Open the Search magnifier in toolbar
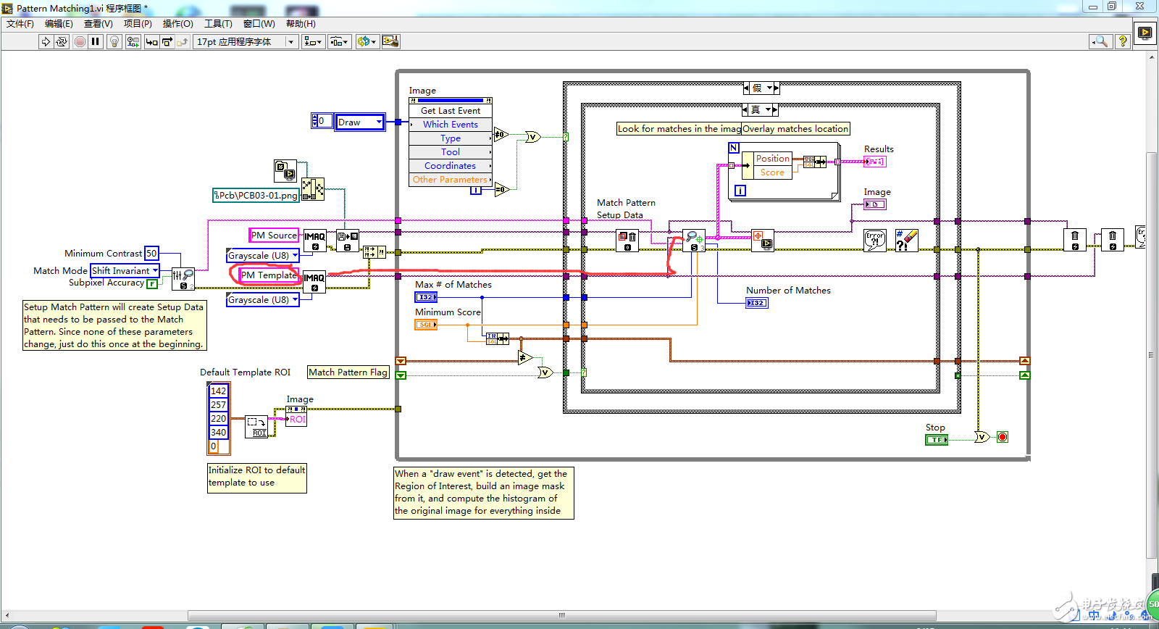The width and height of the screenshot is (1159, 629). (x=1100, y=42)
